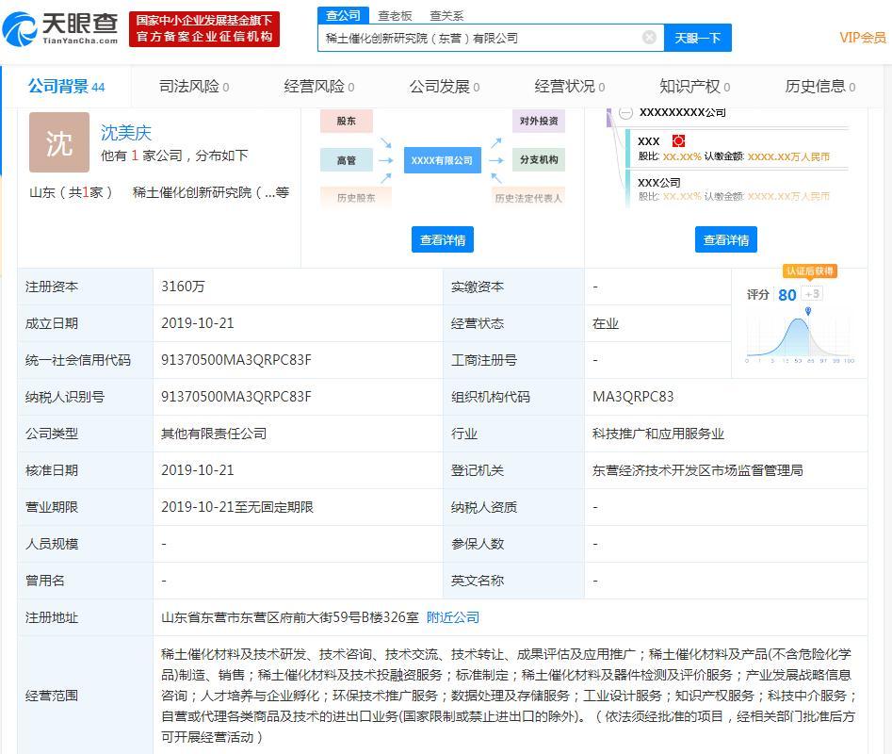
Task: Click the 稀土催化创新研究院 company link under 山东
Action: click(210, 192)
